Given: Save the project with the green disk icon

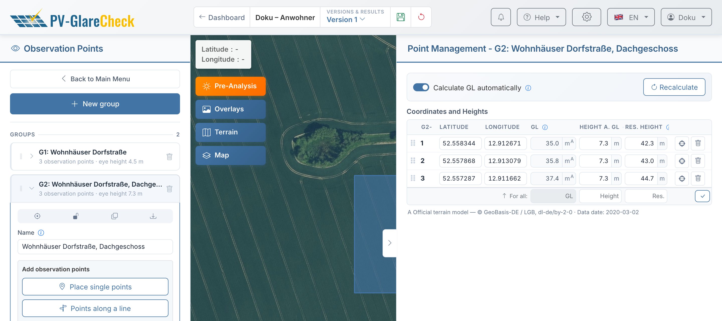Looking at the screenshot, I should (401, 17).
